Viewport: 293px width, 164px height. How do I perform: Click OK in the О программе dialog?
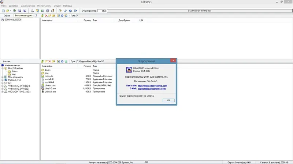[168, 101]
